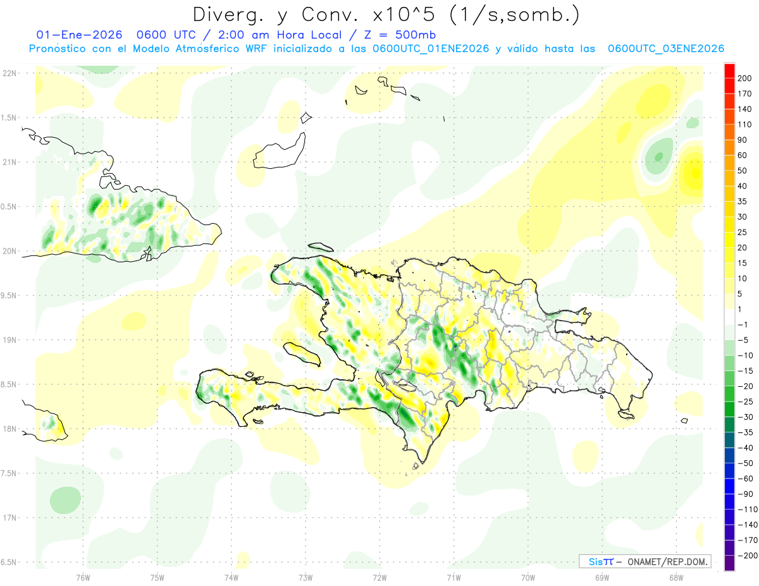This screenshot has height=586, width=759.
Task: Click the clipped latitude label '7.5N'
Action: pos(9,473)
